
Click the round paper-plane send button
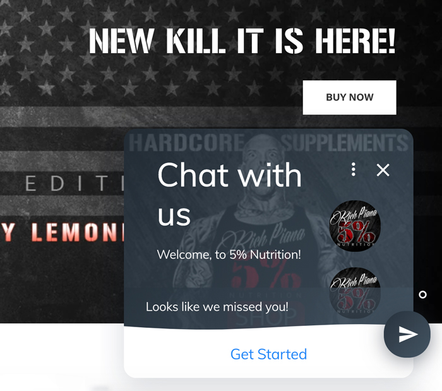click(x=407, y=334)
